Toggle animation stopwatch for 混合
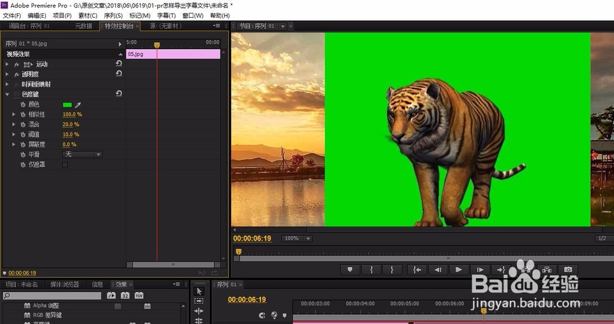Screen dimensions: 614x324 pos(23,125)
